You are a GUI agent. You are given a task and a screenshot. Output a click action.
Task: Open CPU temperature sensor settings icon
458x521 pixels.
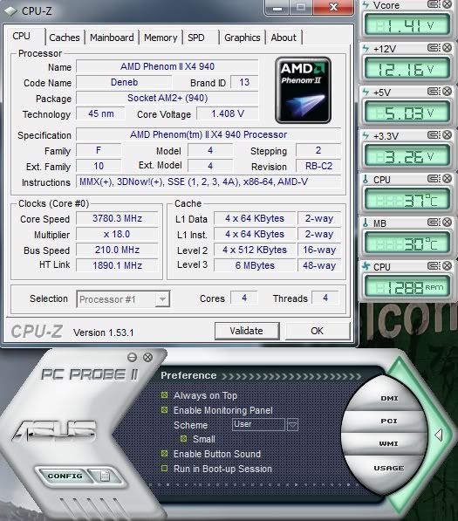(434, 179)
